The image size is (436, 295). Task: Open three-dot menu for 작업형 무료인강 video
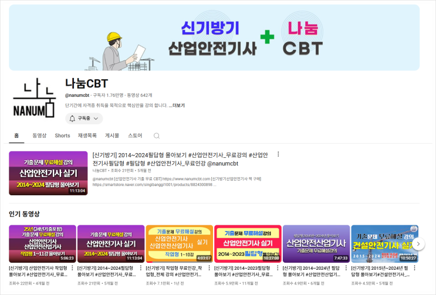[x=209, y=268]
